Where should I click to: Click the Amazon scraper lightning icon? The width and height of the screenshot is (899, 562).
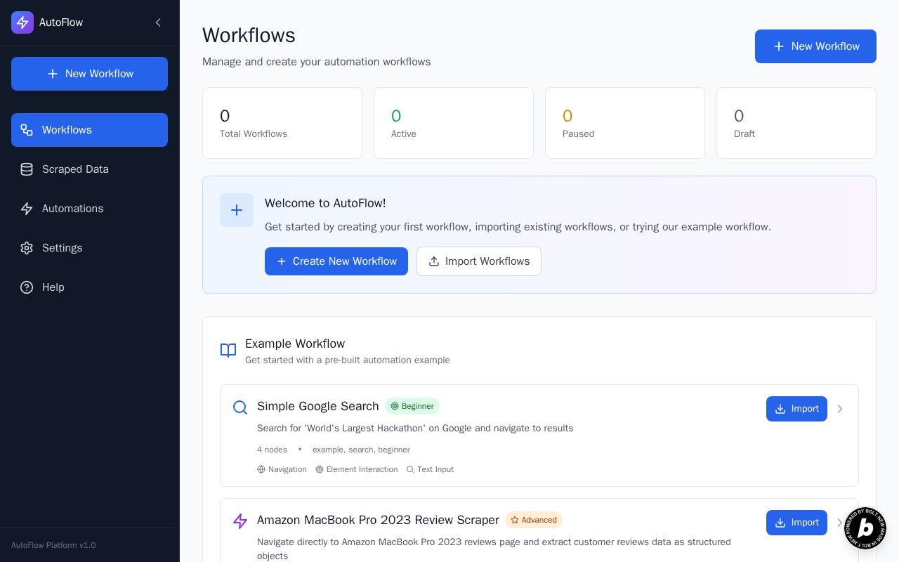(x=240, y=521)
